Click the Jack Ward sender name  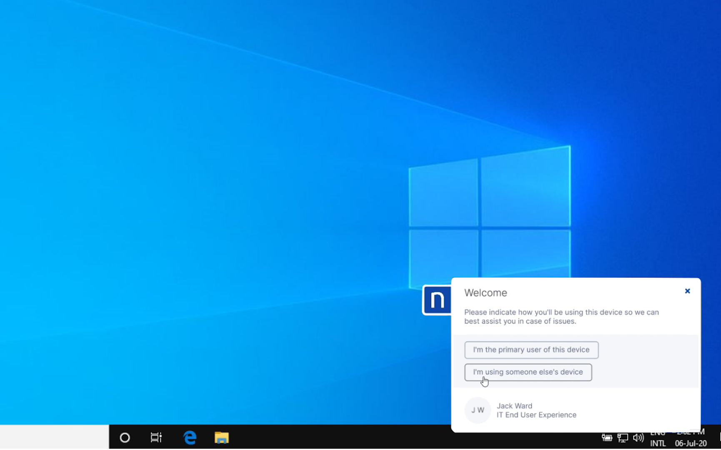tap(514, 406)
